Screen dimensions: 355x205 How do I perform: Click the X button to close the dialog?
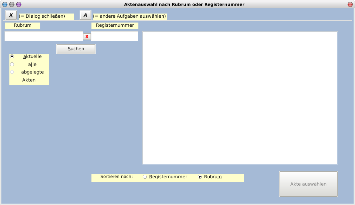[x=11, y=15]
